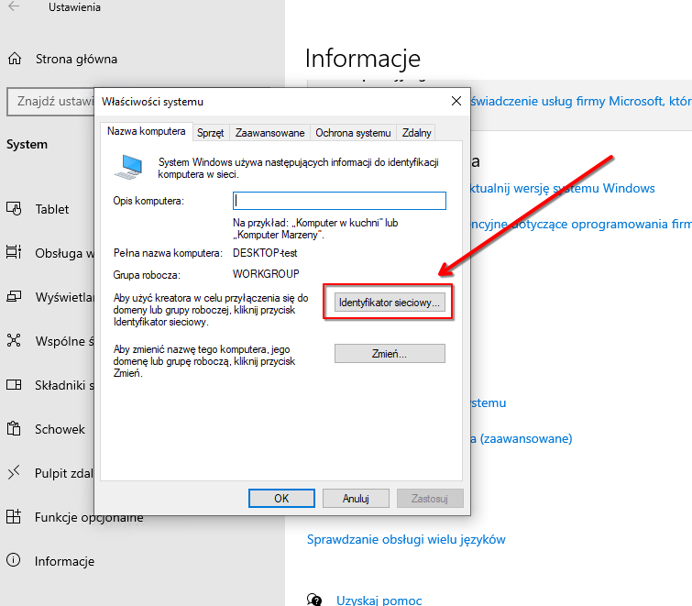
Task: Open Pulpit zdalny remote desktop icon
Action: pos(14,473)
